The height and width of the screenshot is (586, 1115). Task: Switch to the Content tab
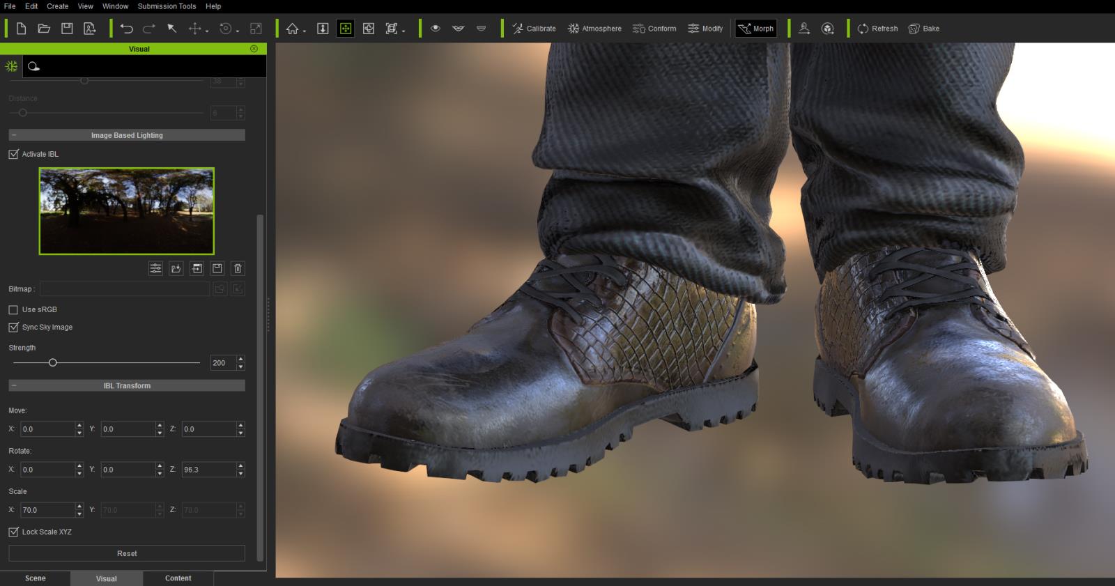click(178, 578)
